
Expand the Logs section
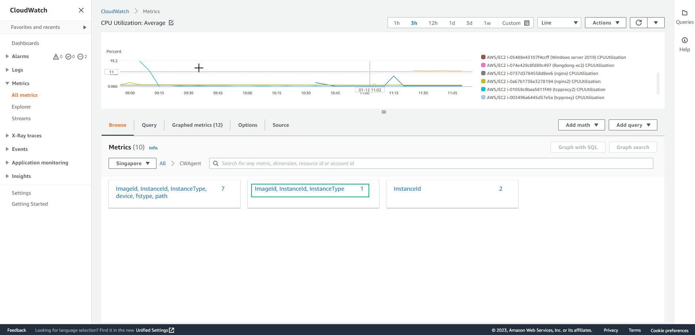point(7,70)
